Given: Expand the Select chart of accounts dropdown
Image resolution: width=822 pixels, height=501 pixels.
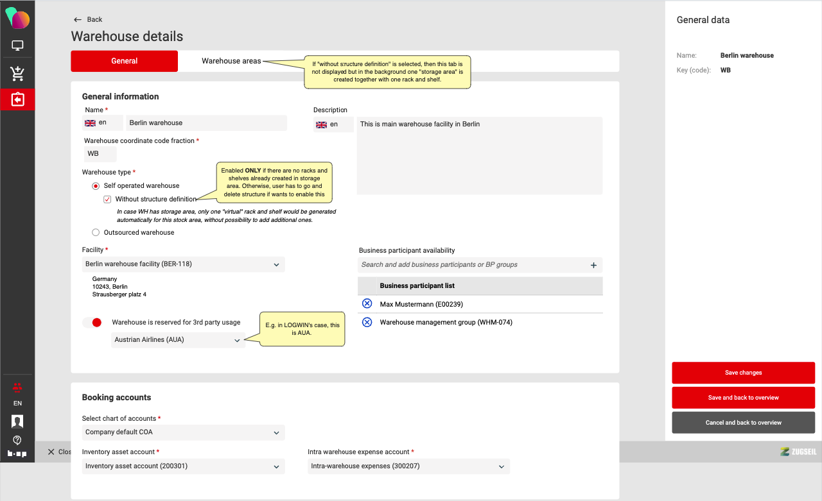Looking at the screenshot, I should (184, 432).
